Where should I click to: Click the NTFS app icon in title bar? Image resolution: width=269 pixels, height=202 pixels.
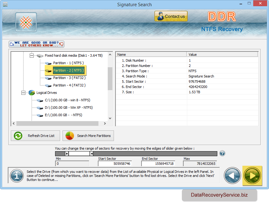coord(5,4)
